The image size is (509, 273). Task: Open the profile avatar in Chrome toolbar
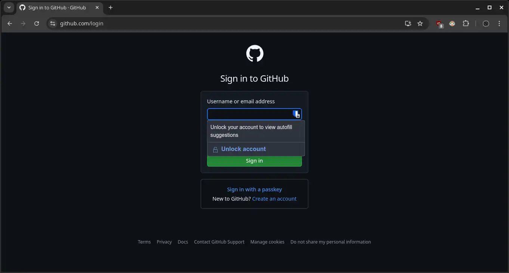(x=486, y=23)
